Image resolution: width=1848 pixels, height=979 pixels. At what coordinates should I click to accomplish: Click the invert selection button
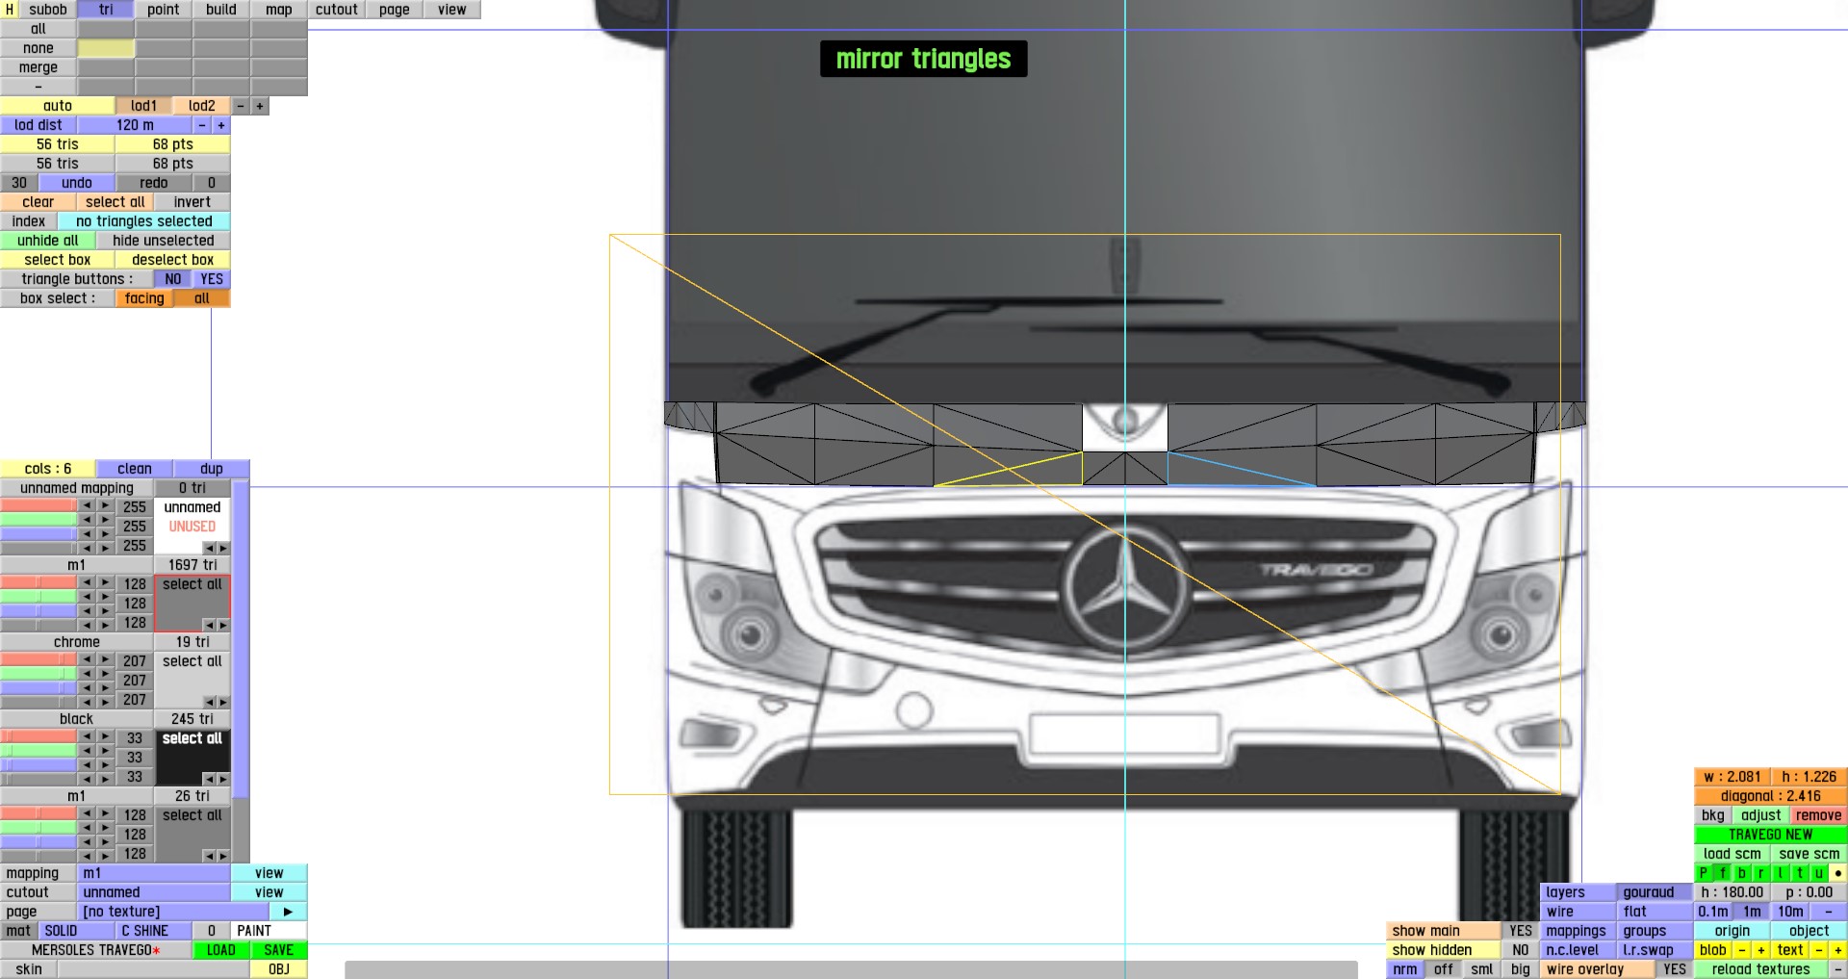pos(192,202)
